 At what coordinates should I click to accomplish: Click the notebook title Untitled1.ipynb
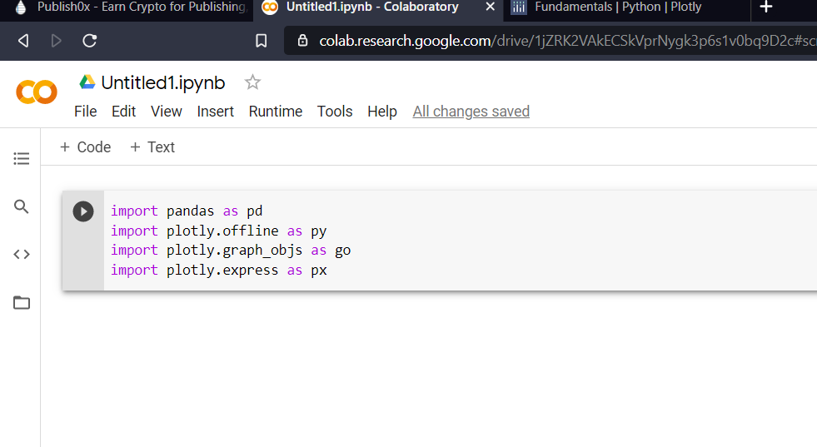pos(163,82)
